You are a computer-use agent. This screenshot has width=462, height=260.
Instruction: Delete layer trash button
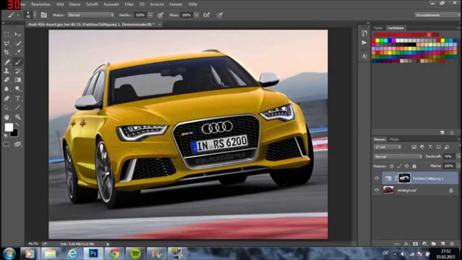[452, 244]
